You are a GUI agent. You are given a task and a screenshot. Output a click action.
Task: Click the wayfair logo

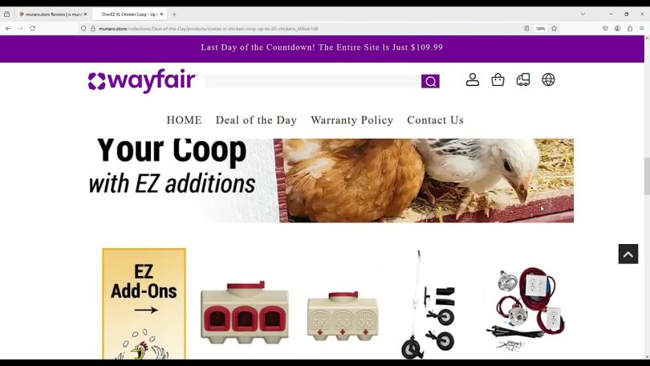142,81
